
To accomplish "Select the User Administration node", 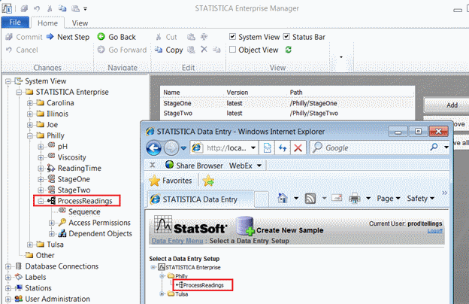I will coord(57,299).
